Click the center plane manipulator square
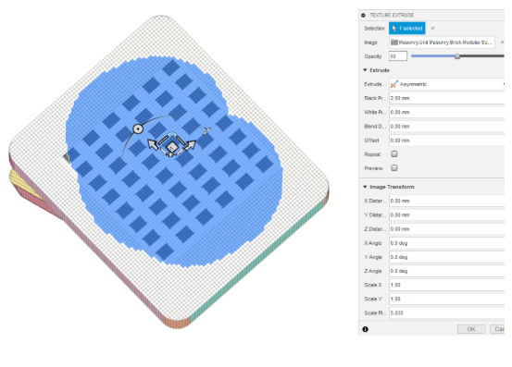The image size is (512, 367). (172, 147)
